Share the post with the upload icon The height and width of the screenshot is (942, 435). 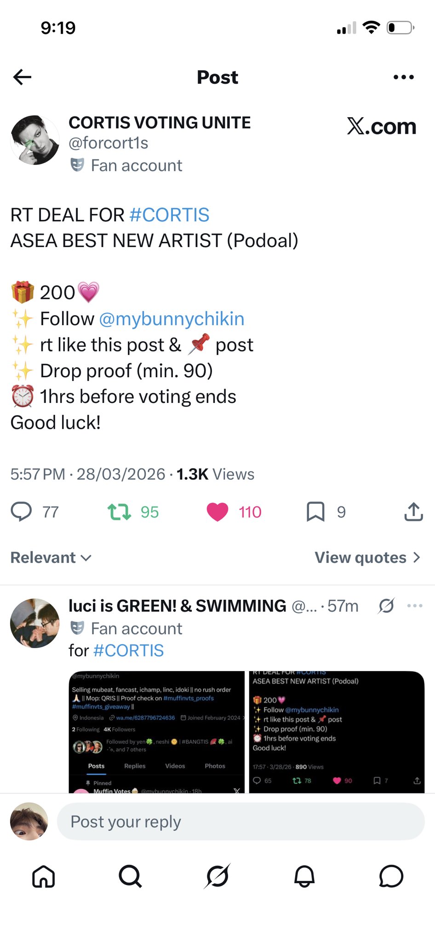click(413, 511)
